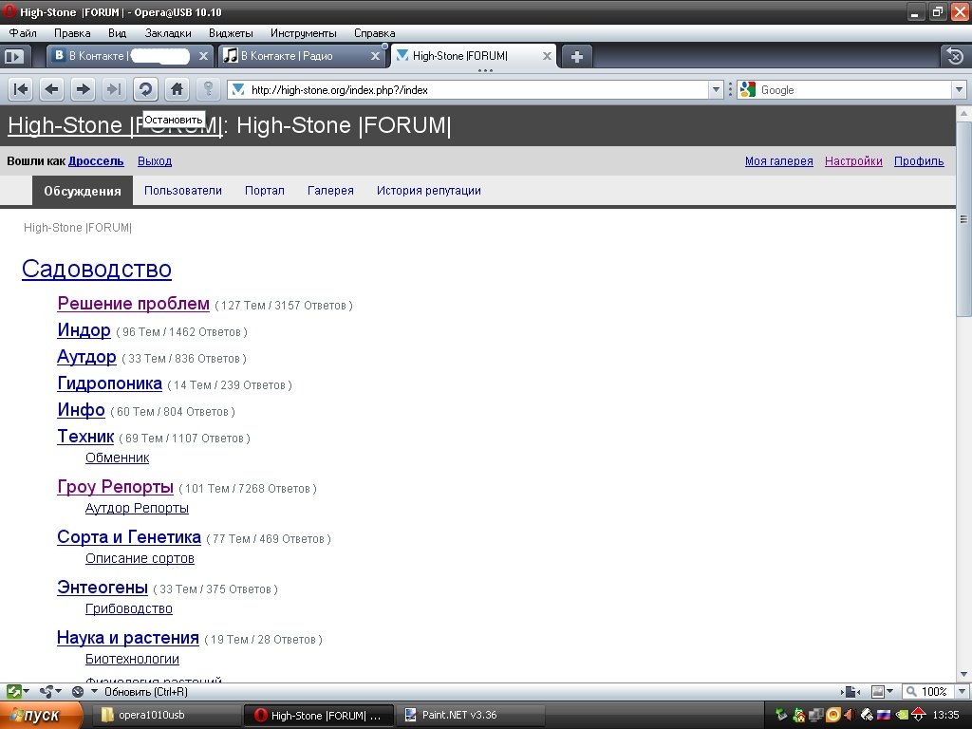Go back one page

click(x=52, y=90)
